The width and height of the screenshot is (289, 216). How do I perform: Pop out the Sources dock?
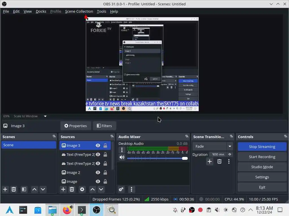(x=112, y=136)
